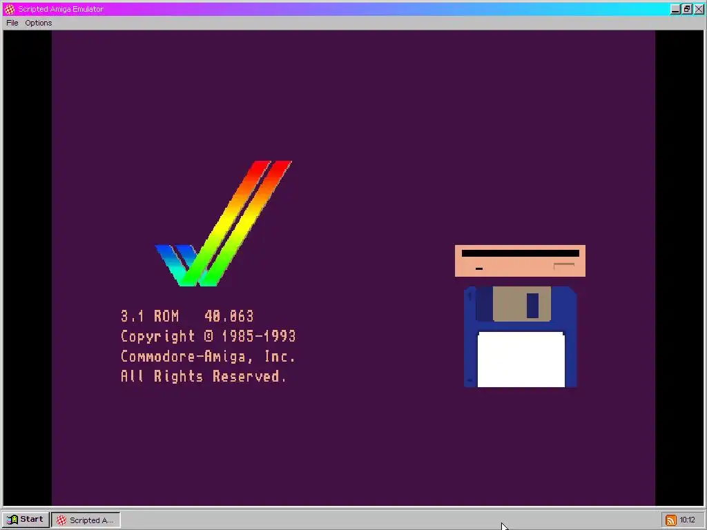Click the Start button in taskbar
This screenshot has width=707, height=530.
pyautogui.click(x=26, y=520)
